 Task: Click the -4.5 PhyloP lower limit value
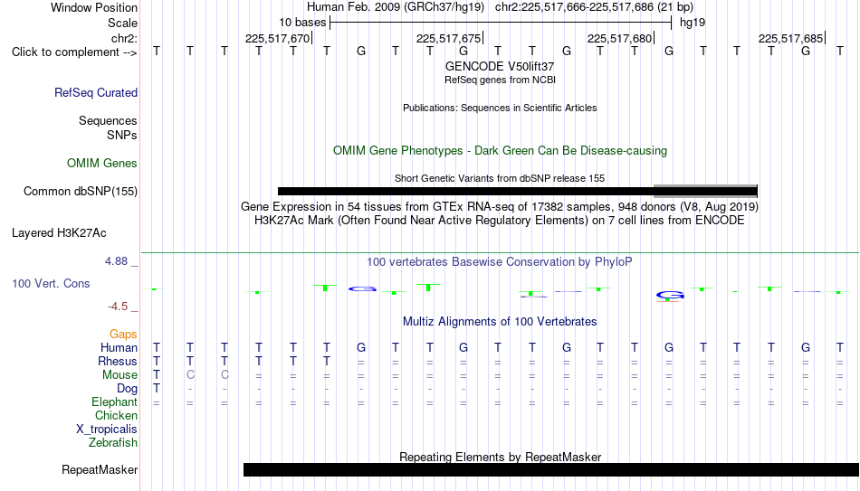click(118, 307)
